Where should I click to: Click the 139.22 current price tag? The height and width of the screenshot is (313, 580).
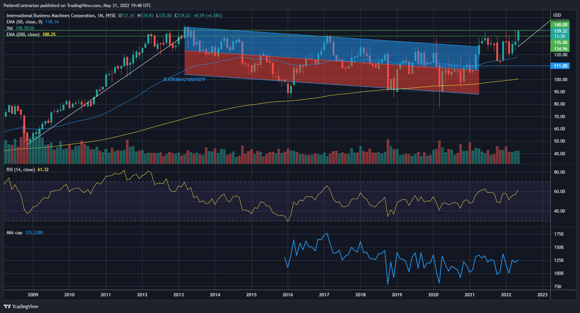tap(560, 31)
